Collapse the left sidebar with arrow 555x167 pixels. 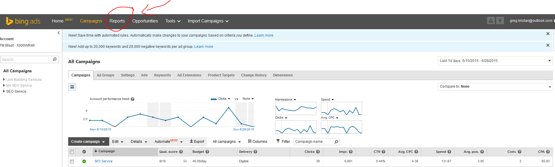[x=58, y=33]
